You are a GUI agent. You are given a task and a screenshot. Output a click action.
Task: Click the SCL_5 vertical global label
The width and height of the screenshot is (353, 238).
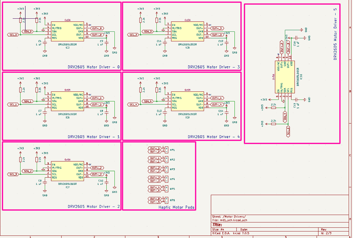pyautogui.click(x=288, y=131)
